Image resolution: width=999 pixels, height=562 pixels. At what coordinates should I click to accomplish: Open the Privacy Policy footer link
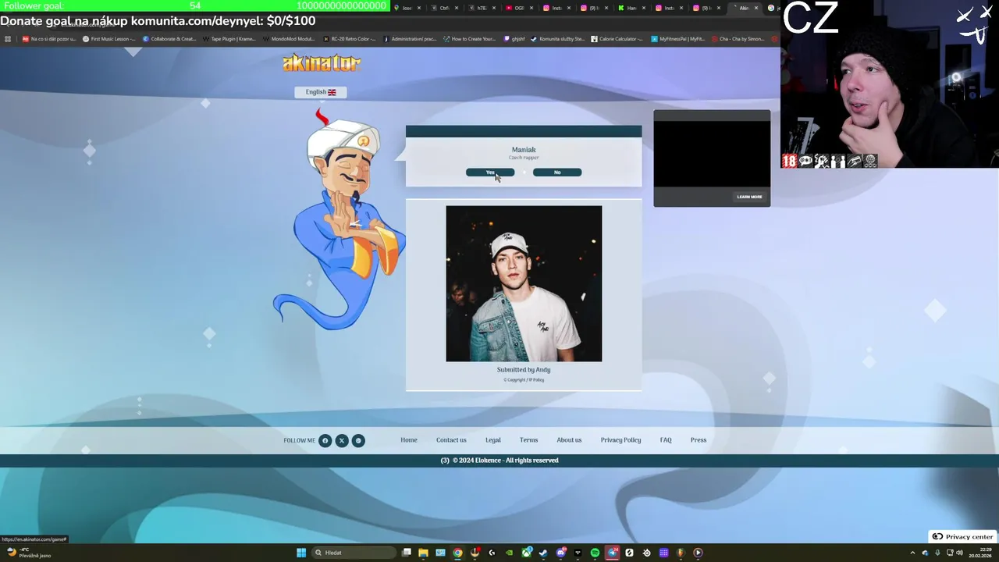[620, 440]
